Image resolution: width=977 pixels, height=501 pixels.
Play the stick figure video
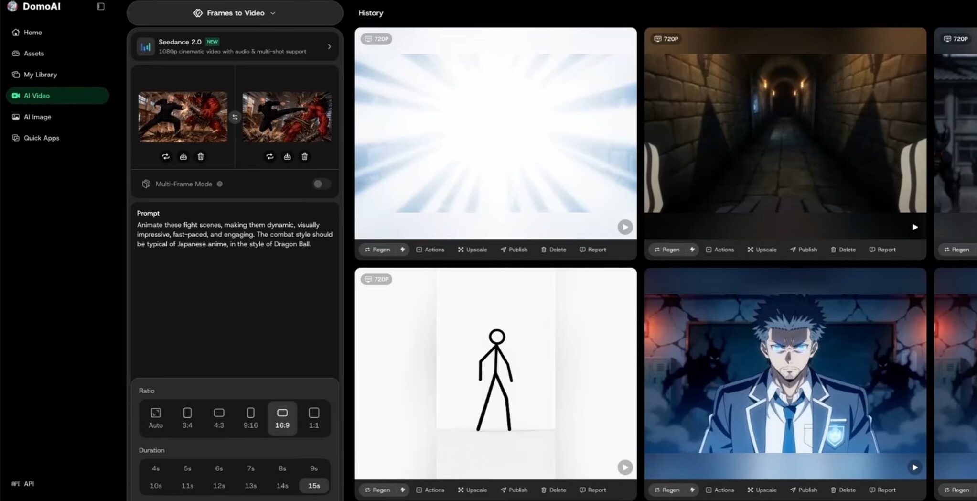(x=625, y=468)
